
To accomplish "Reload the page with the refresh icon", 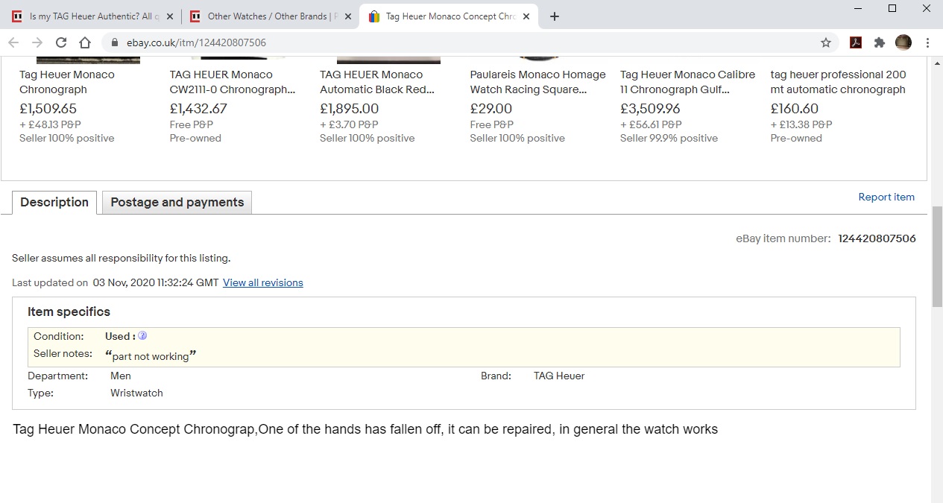I will coord(61,42).
